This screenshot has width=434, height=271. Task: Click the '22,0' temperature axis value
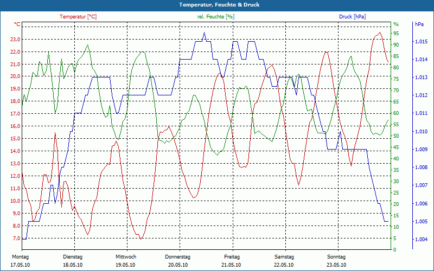pyautogui.click(x=15, y=51)
